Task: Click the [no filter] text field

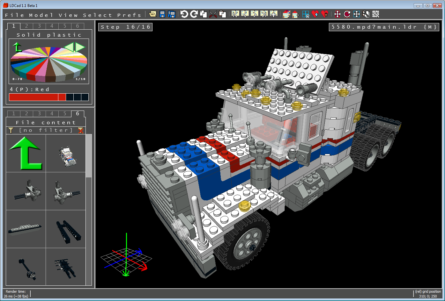Action: pos(46,130)
